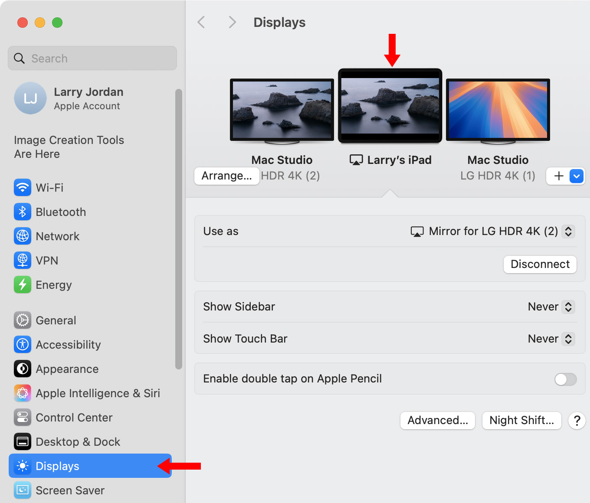The width and height of the screenshot is (590, 503).
Task: Open Image Creation Tools Are Here notice
Action: coord(69,147)
